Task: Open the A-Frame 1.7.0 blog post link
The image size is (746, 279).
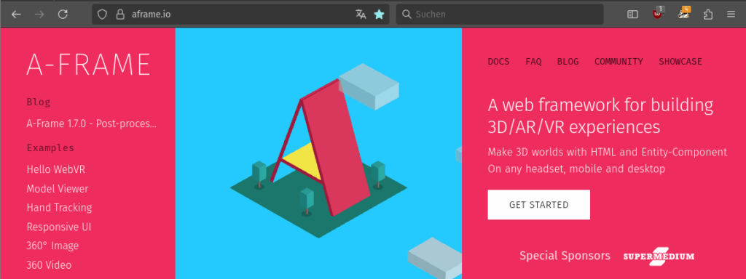Action: point(91,124)
